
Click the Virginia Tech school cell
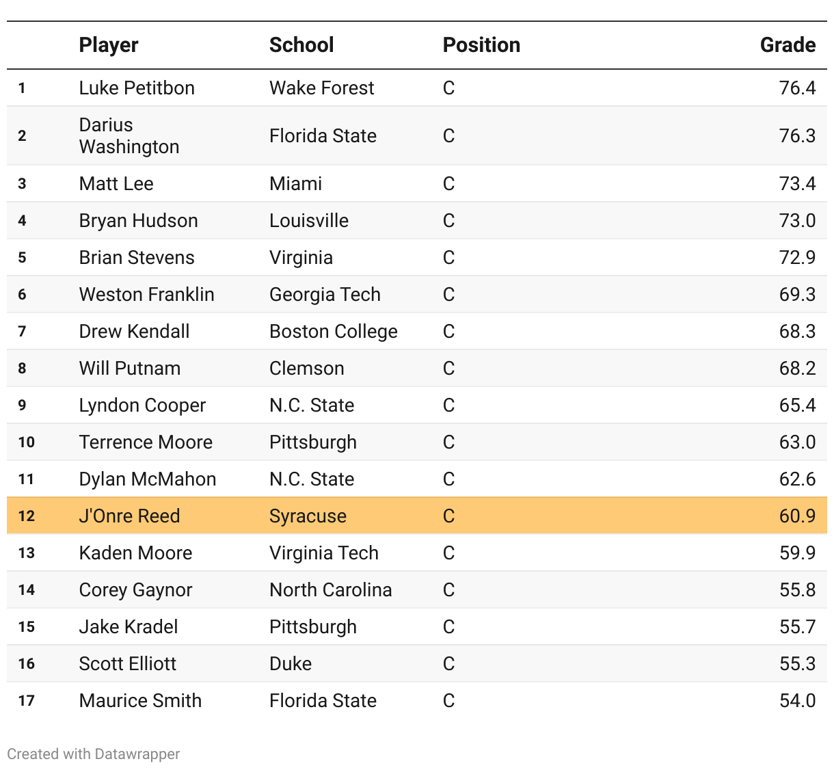(324, 553)
